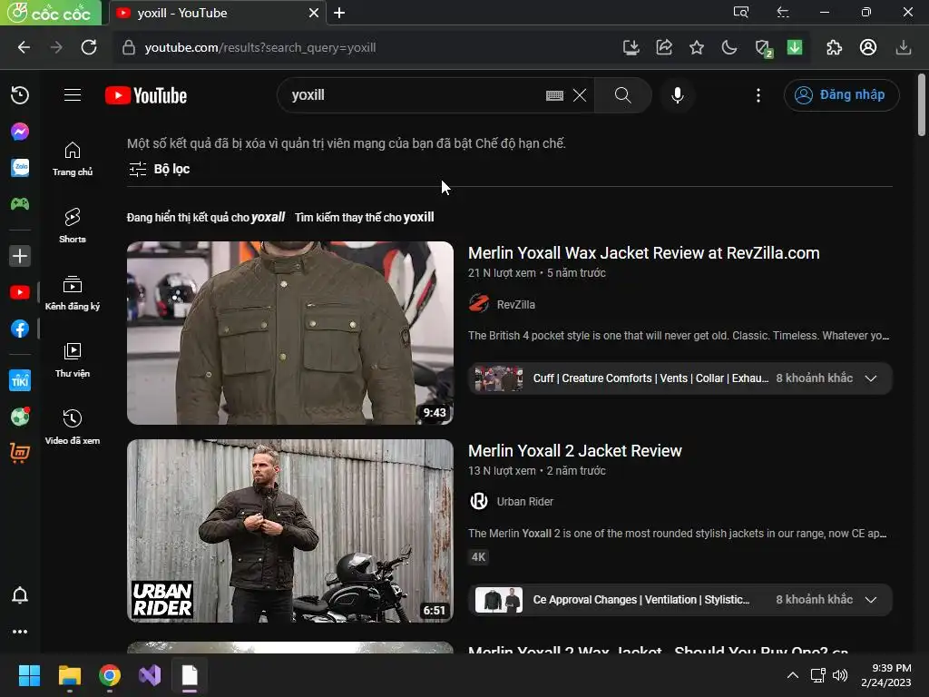Open Shorts in YouTube sidebar
Screen dimensions: 929x697
click(73, 226)
